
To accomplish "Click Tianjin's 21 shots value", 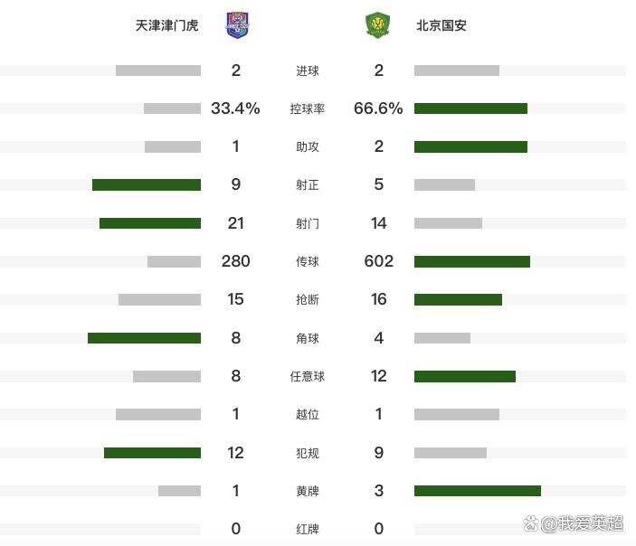I will pyautogui.click(x=235, y=223).
